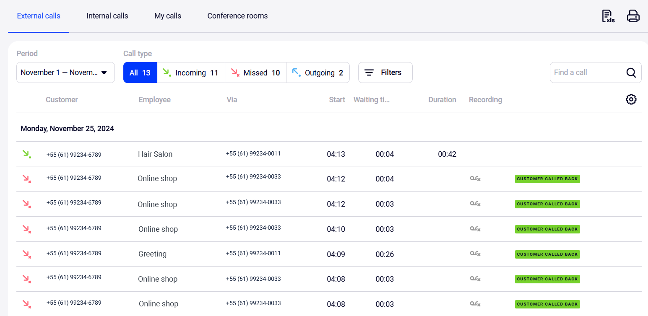This screenshot has width=648, height=316.
Task: Filter by Incoming calls
Action: (191, 73)
